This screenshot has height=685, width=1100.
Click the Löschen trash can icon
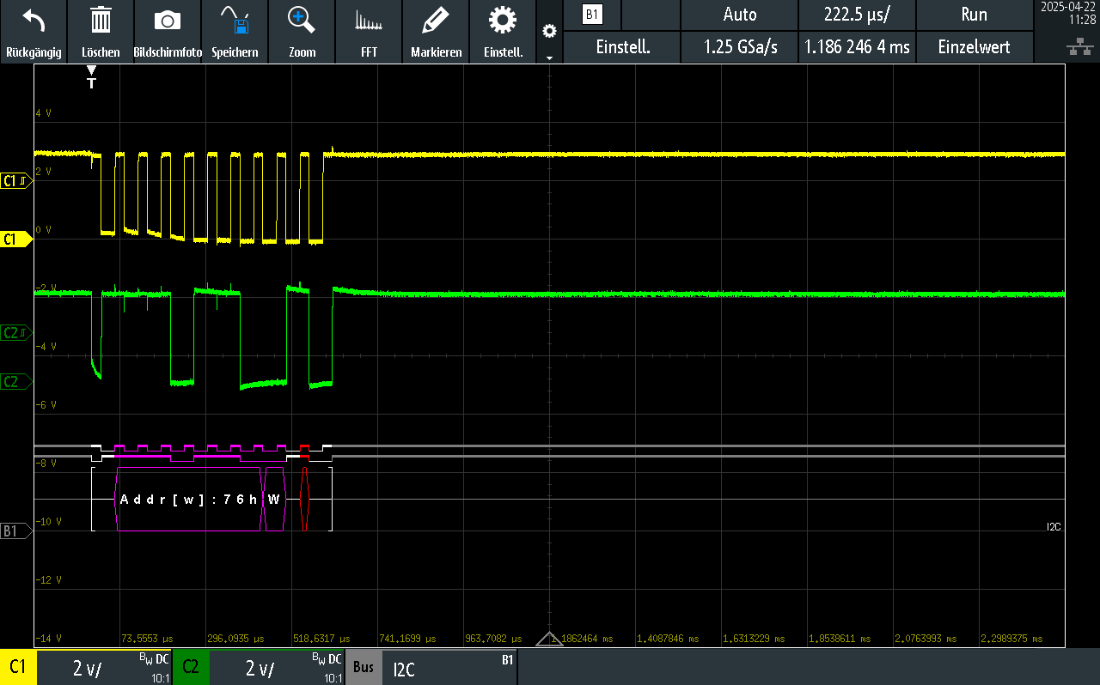click(101, 21)
